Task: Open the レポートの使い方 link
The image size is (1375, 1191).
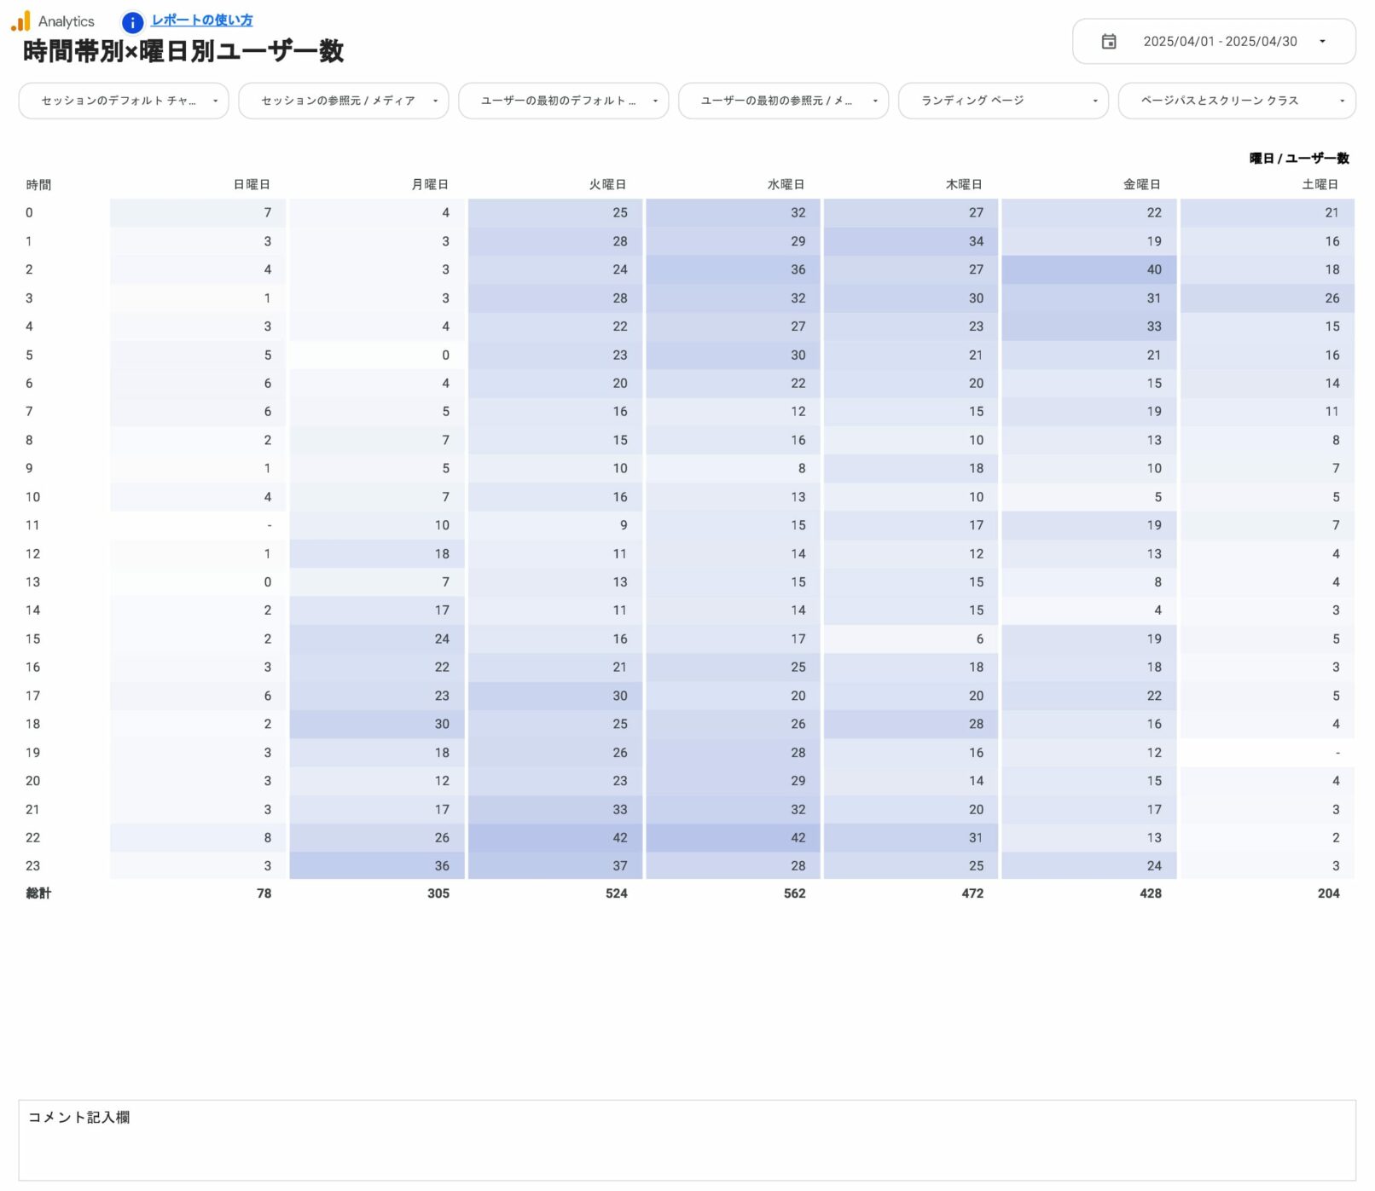Action: pos(201,20)
